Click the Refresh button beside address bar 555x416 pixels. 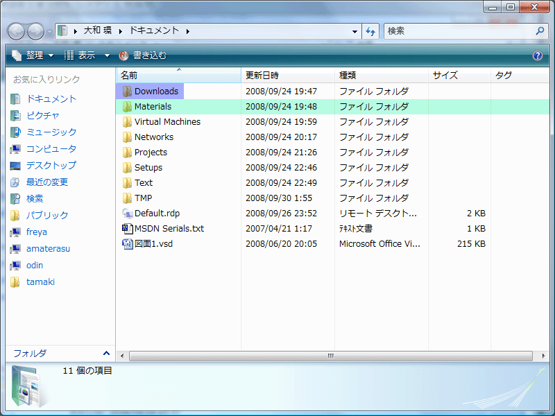(370, 31)
